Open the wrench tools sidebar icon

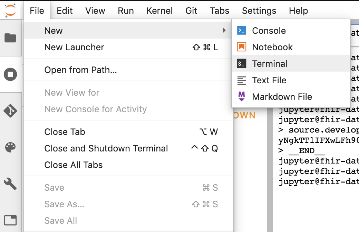click(x=10, y=184)
